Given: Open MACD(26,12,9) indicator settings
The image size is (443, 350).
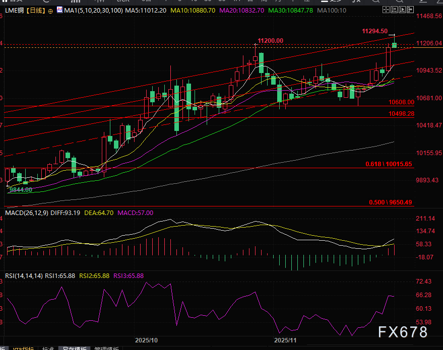Looking at the screenshot, I should pyautogui.click(x=25, y=213).
